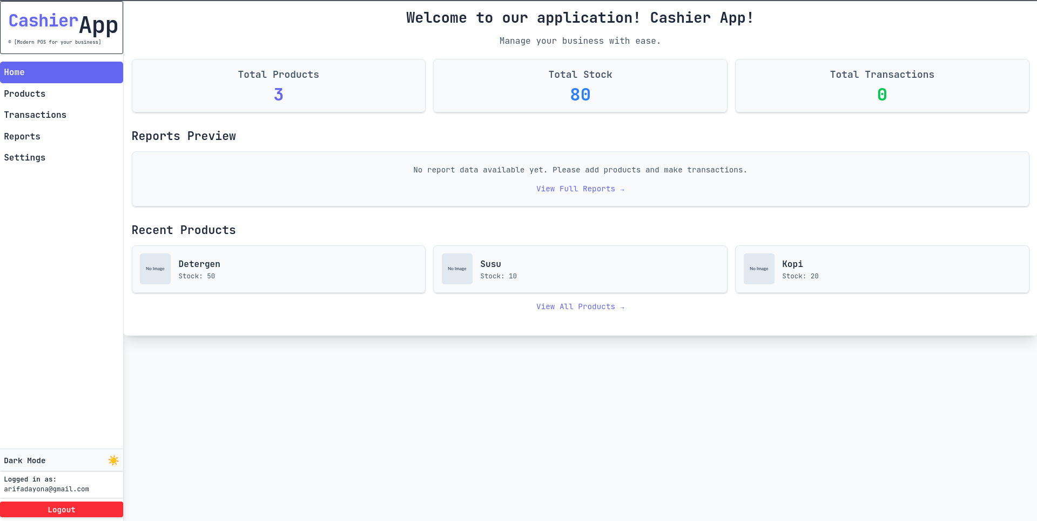Click the logged in email address
The image size is (1037, 521).
coord(46,489)
